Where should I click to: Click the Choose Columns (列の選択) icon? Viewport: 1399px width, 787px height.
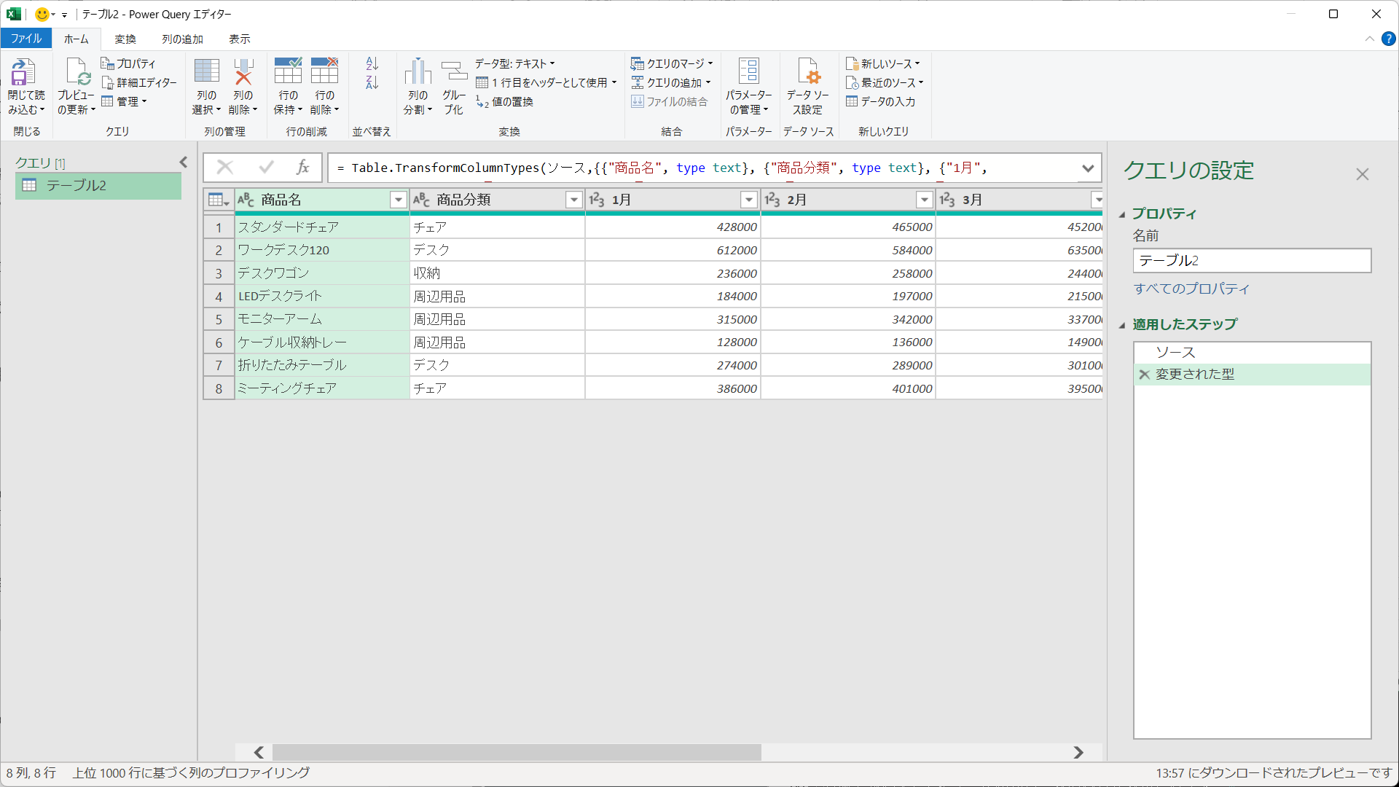click(207, 71)
